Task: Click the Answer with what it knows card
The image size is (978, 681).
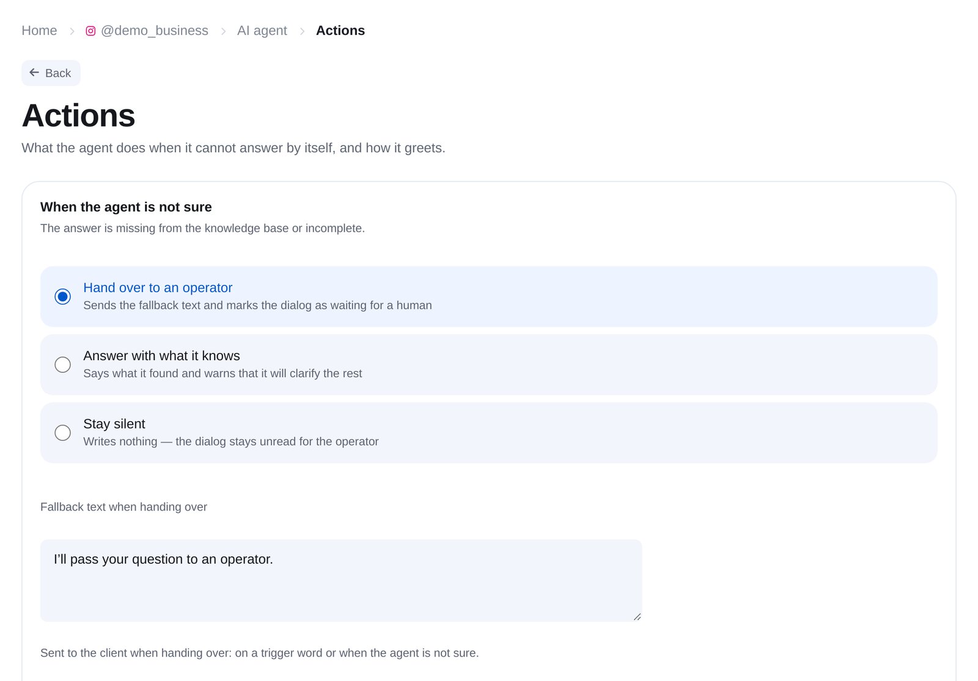Action: point(488,364)
